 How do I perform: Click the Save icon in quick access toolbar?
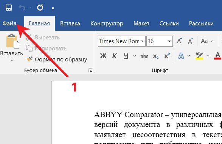[x=9, y=8]
